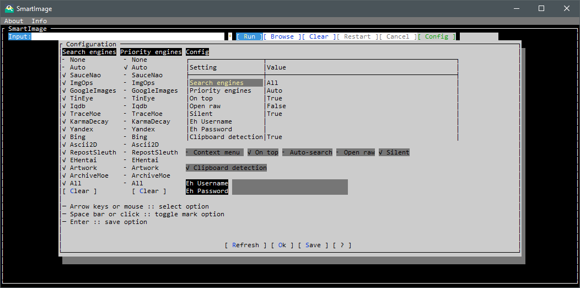The image size is (580, 288).
Task: Select the Clipboard detection row in Config table
Action: click(323, 137)
